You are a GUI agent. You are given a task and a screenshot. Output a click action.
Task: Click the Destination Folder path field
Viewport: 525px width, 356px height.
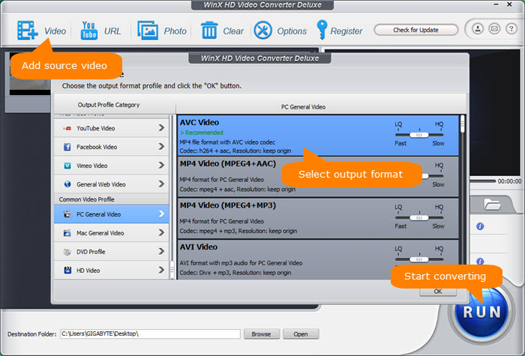150,334
